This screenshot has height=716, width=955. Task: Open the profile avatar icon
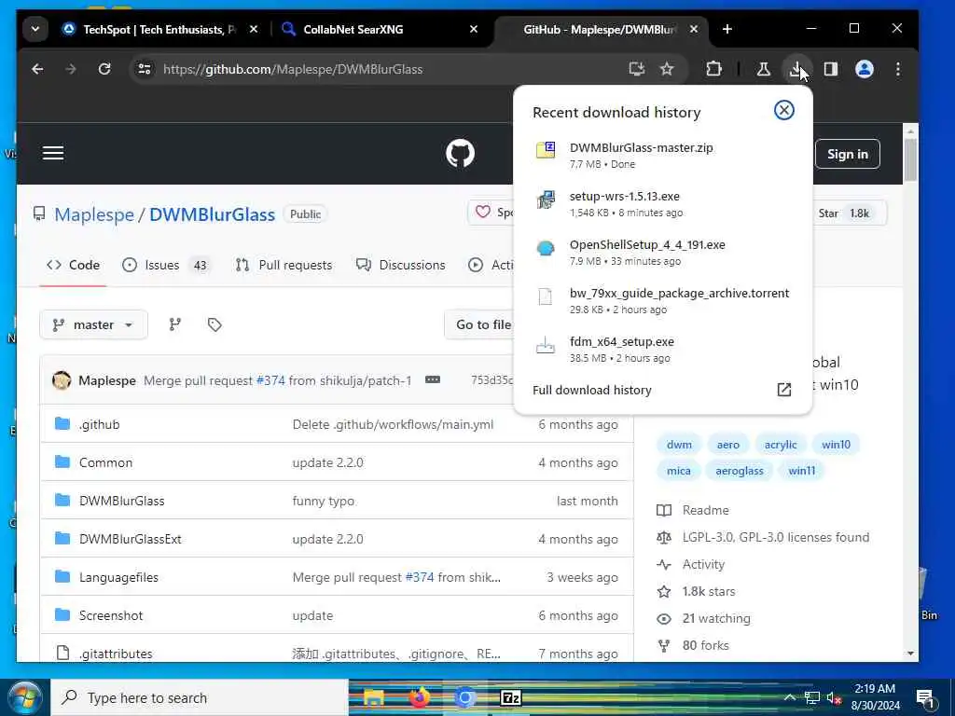[x=865, y=69]
